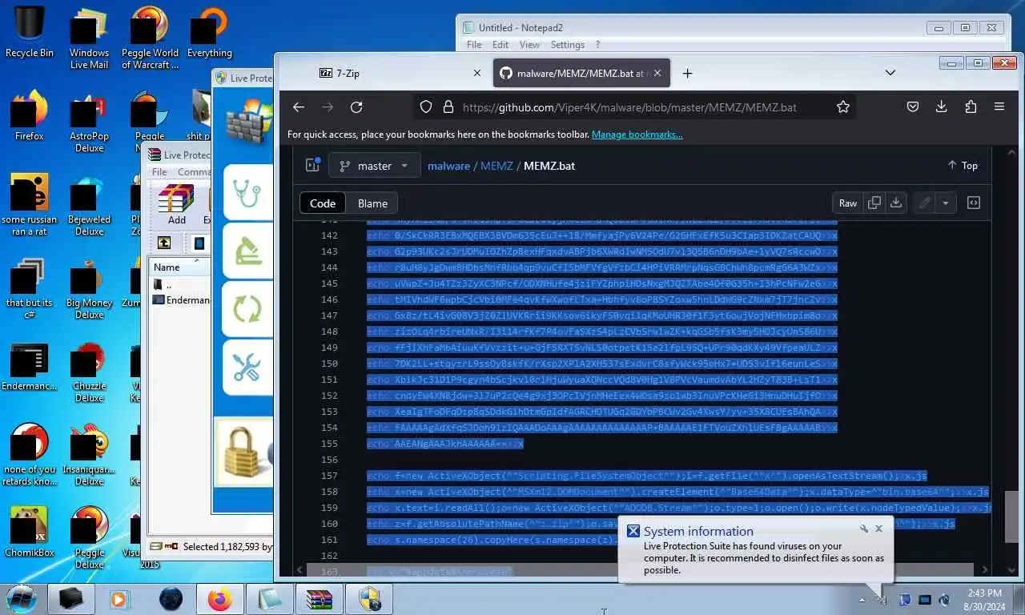
Task: Click WinRAR icon in taskbar
Action: click(319, 599)
